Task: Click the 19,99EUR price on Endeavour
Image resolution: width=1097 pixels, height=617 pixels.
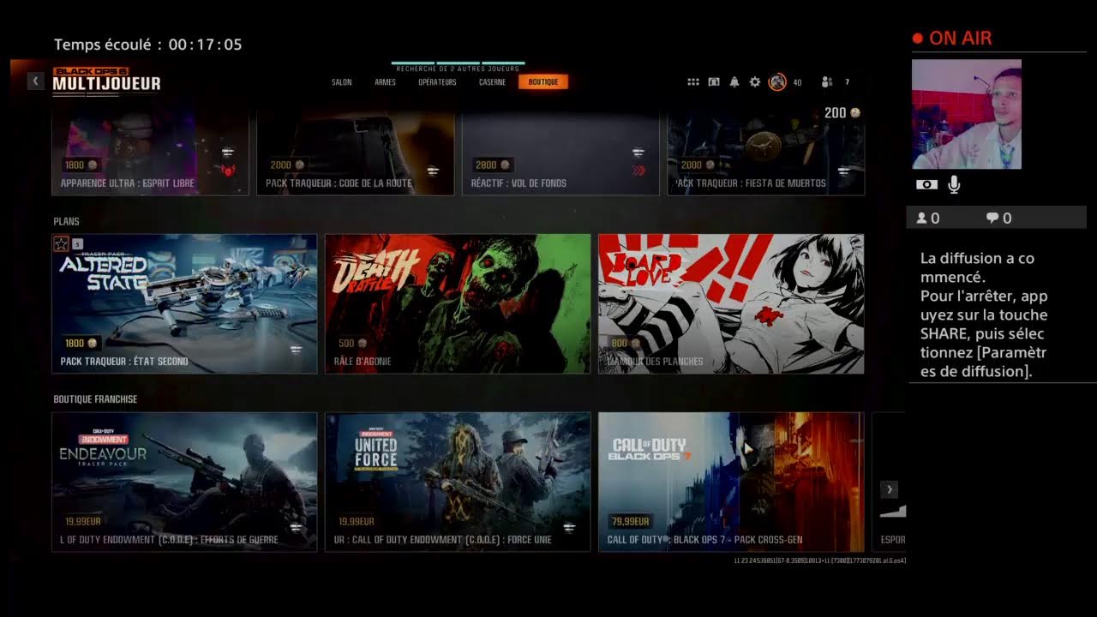Action: click(x=83, y=521)
